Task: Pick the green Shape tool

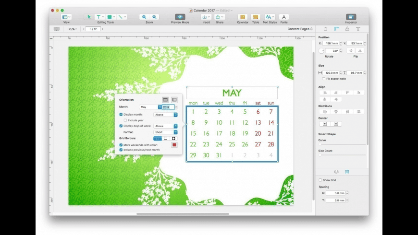Action: (x=111, y=17)
